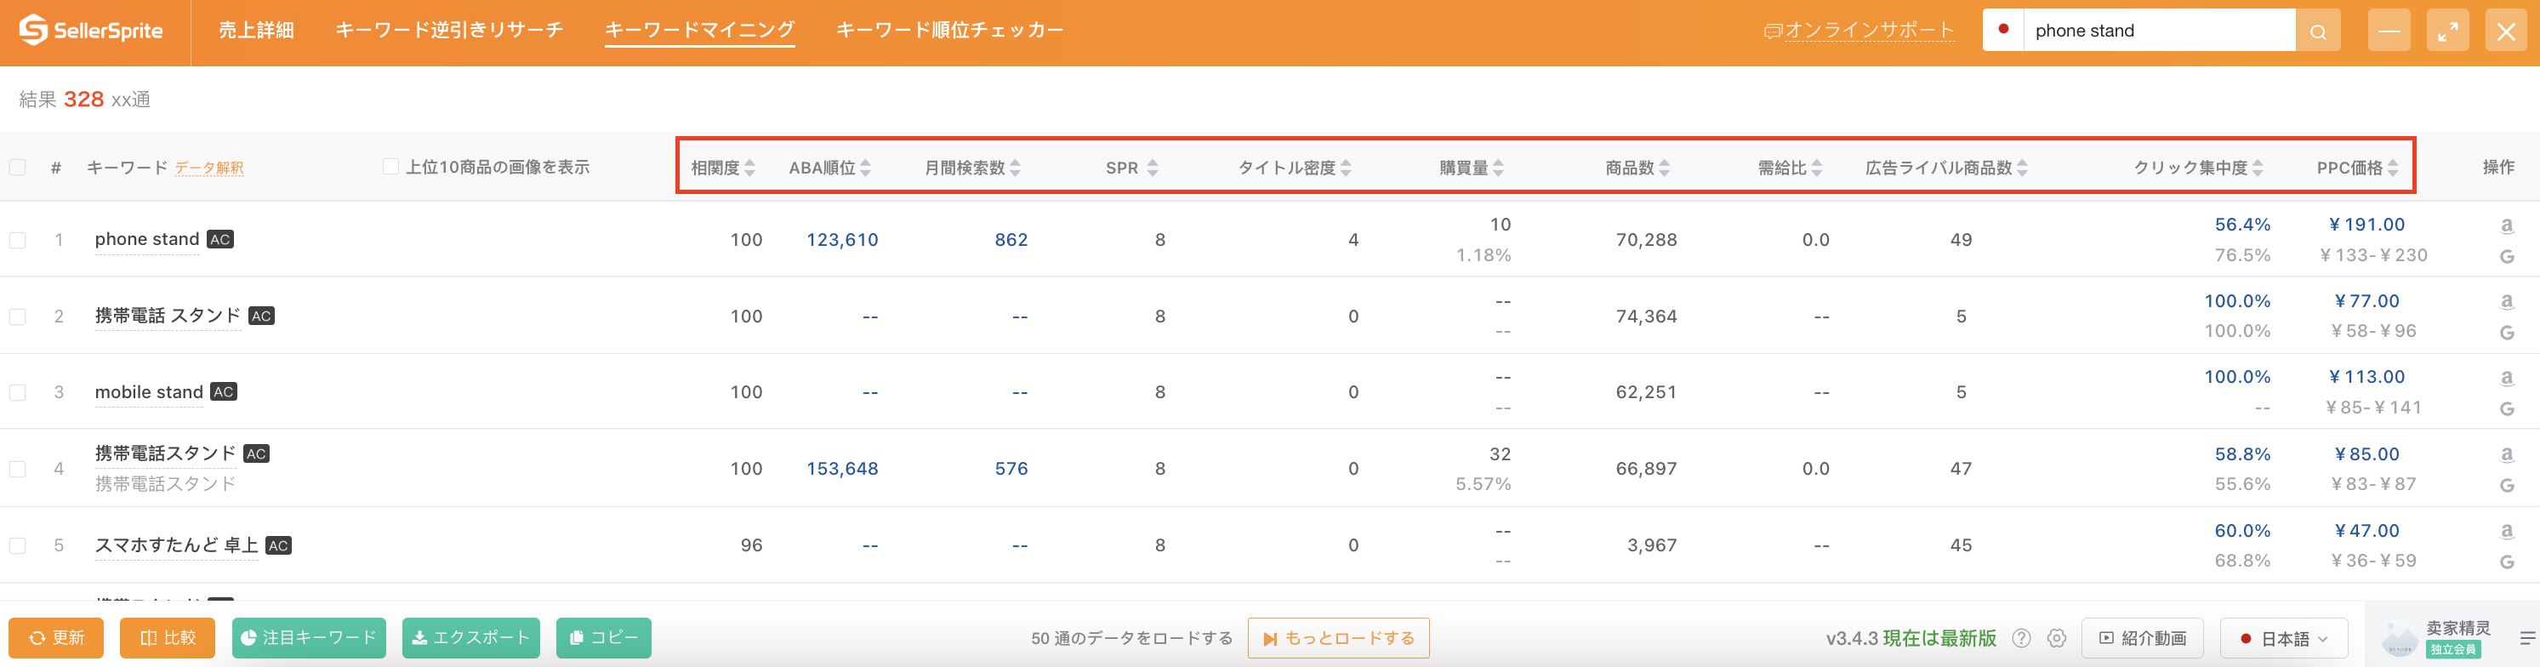
Task: Switch to キーワード逆引きリサーチ tab
Action: click(x=450, y=31)
